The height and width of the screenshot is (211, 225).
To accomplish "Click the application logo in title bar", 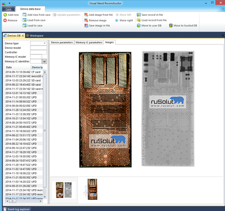I will point(4,3).
